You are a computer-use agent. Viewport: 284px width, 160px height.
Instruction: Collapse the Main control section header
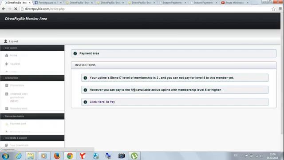pyautogui.click(x=32, y=48)
